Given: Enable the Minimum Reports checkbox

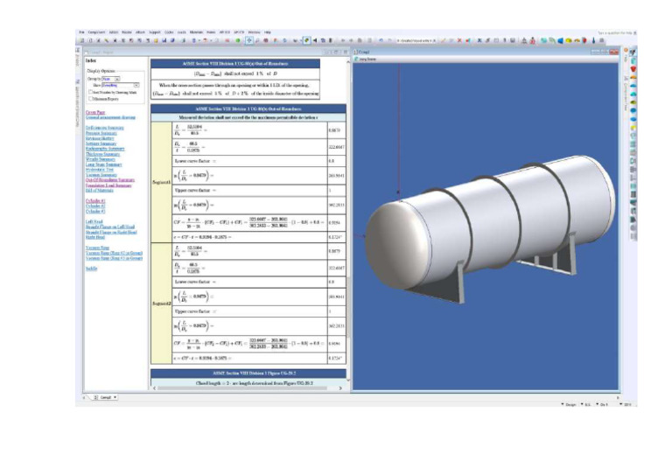Looking at the screenshot, I should point(90,99).
